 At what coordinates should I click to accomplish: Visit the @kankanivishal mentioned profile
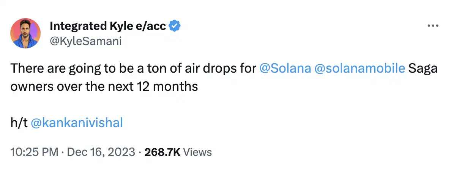click(x=76, y=123)
